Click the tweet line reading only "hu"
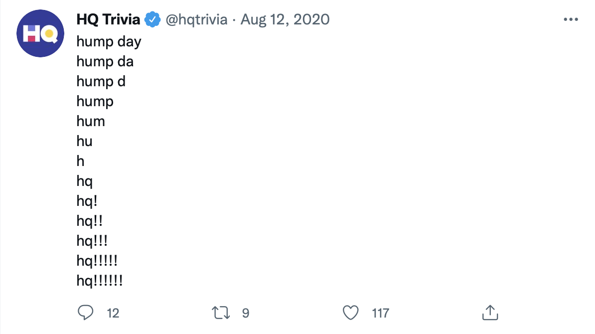 point(85,141)
